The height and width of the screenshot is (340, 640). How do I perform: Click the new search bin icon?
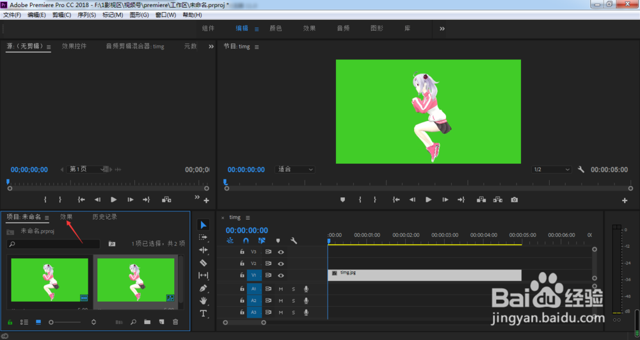tap(112, 244)
